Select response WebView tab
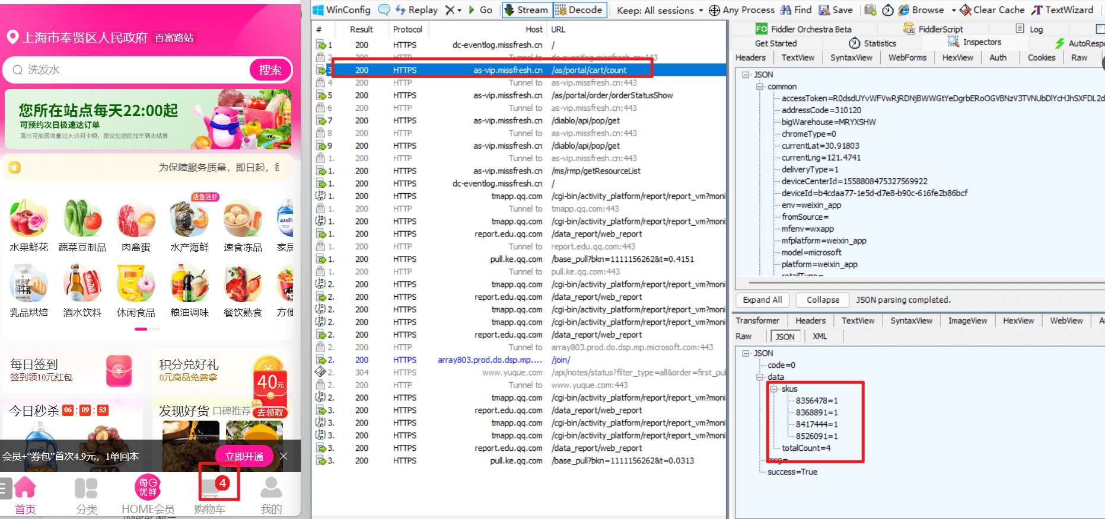Screen dimensions: 1105x519 [1066, 321]
